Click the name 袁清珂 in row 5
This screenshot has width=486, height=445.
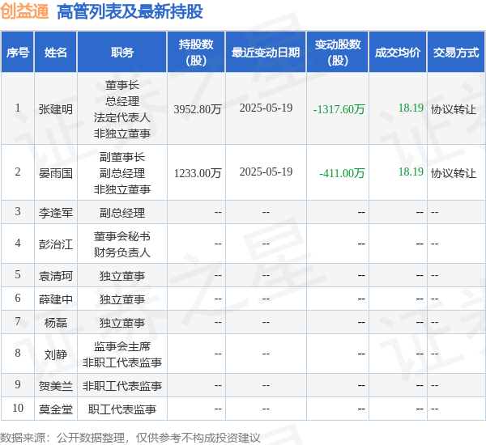click(55, 276)
